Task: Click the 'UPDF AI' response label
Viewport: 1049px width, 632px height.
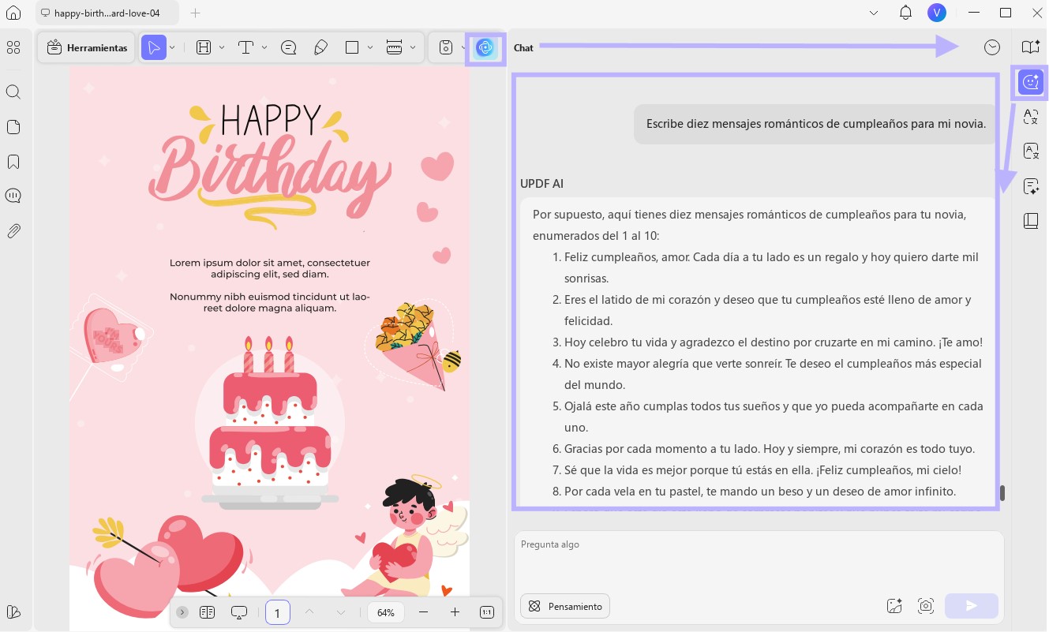Action: pyautogui.click(x=541, y=184)
